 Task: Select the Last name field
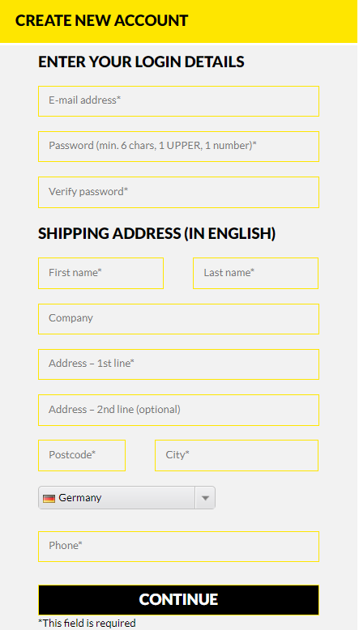pyautogui.click(x=256, y=273)
